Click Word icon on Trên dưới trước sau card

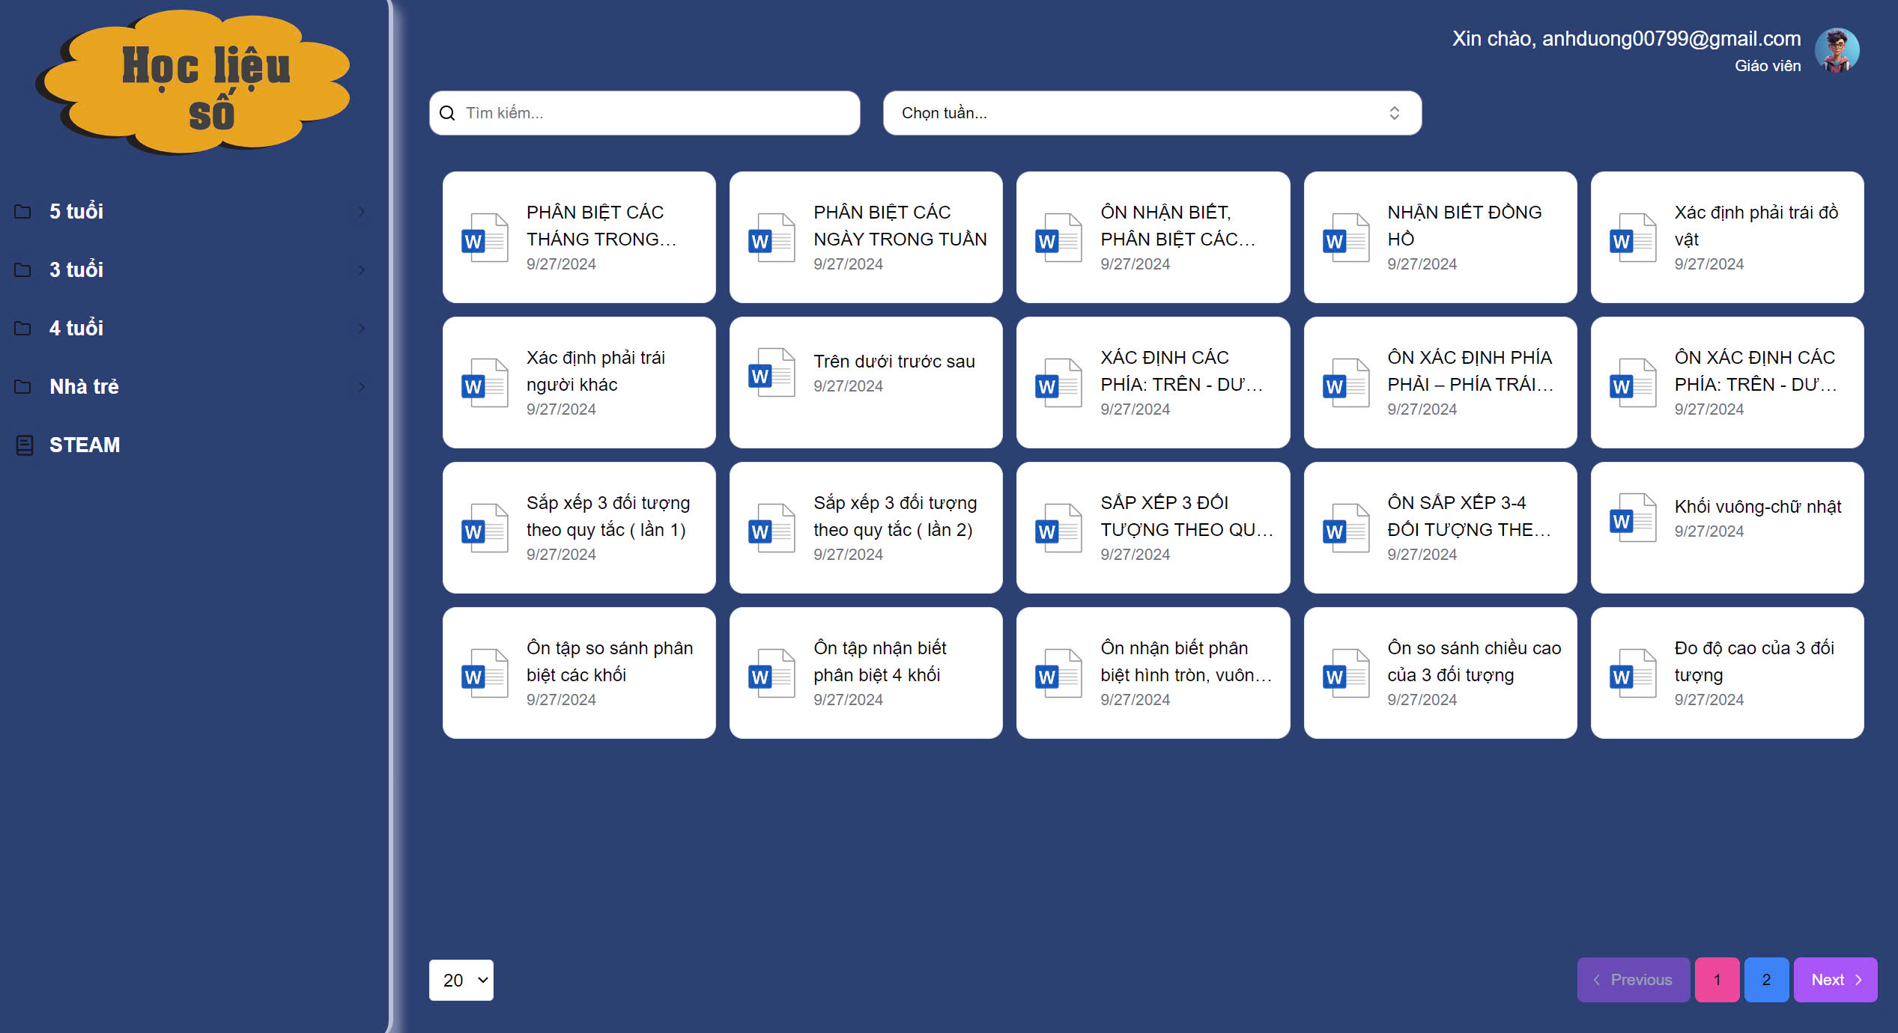click(x=771, y=373)
